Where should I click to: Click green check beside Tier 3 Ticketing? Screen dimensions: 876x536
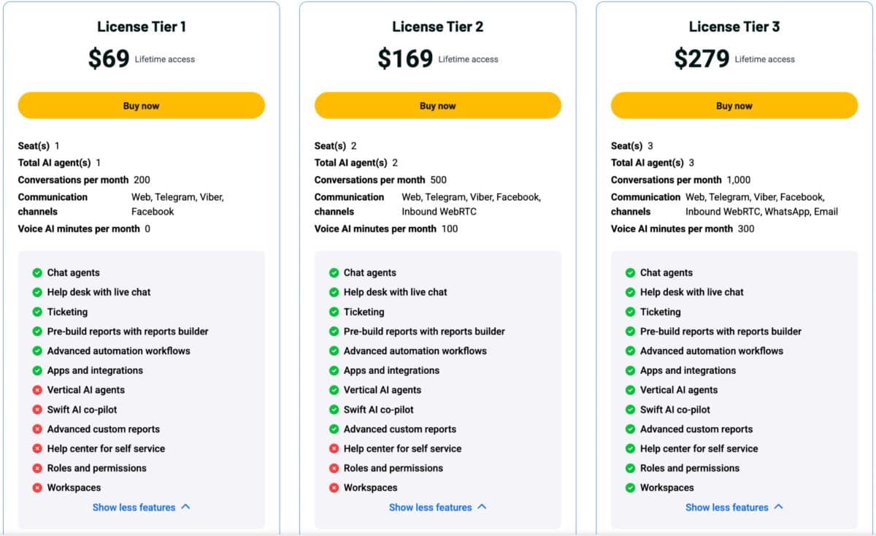click(x=630, y=312)
